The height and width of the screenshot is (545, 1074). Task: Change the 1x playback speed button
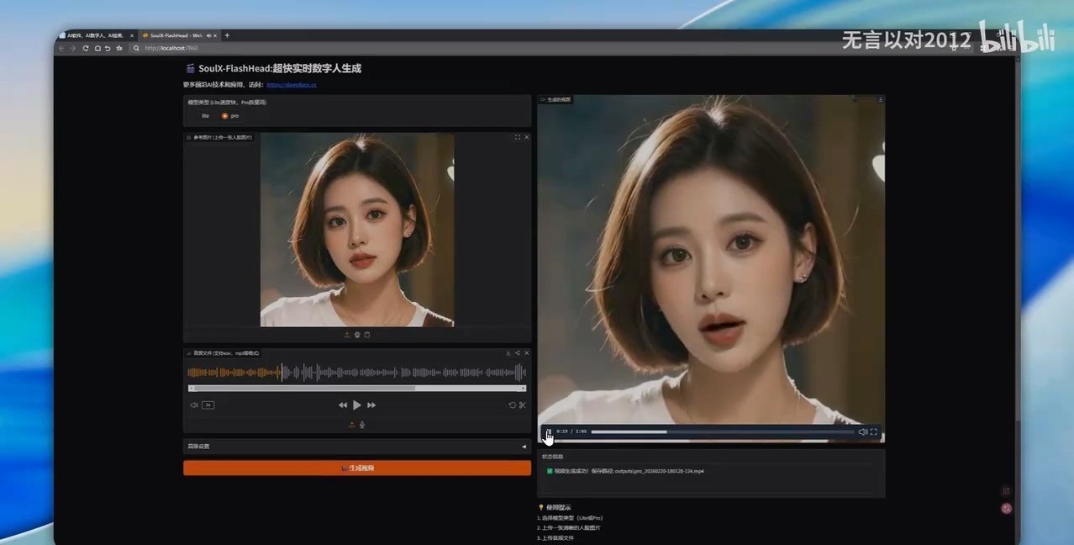(208, 405)
